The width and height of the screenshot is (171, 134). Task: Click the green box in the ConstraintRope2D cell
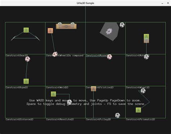pyautogui.click(x=26, y=81)
